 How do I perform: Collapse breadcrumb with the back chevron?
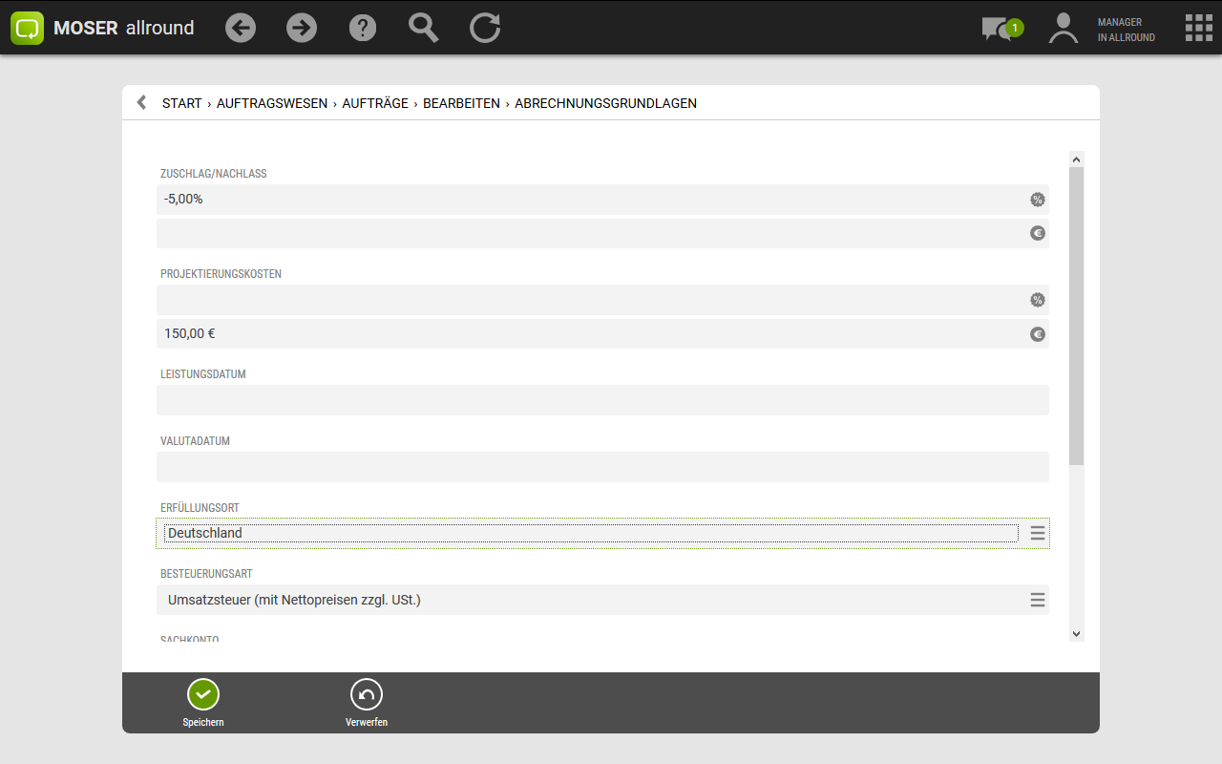tap(141, 102)
